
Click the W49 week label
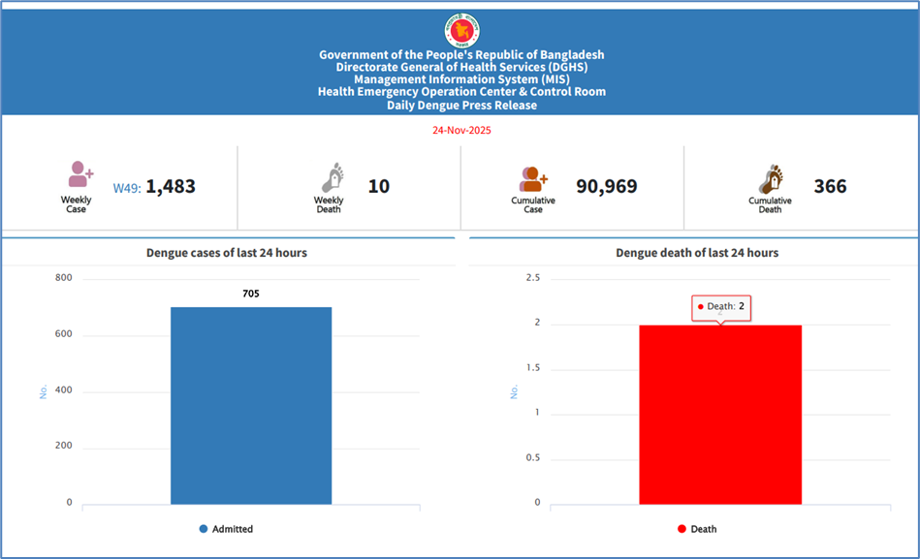click(126, 188)
